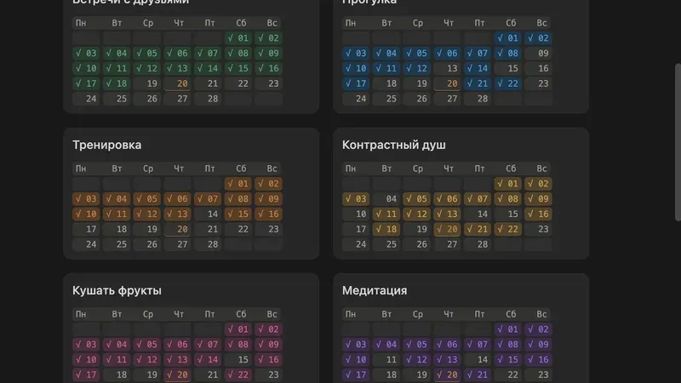Select day 28 in Тренировка calendar
681x383 pixels.
(x=212, y=244)
